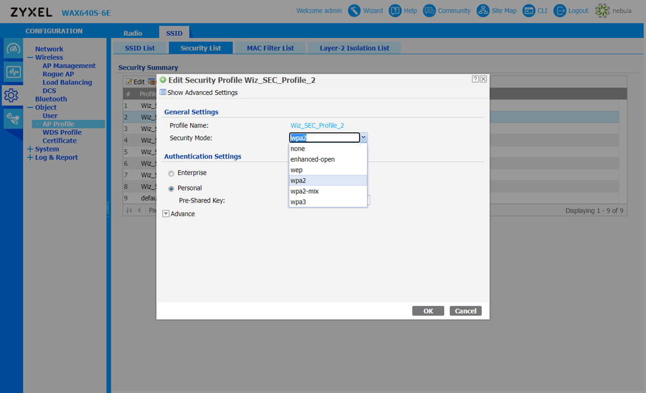
Task: Open the CLI console icon
Action: pyautogui.click(x=529, y=10)
